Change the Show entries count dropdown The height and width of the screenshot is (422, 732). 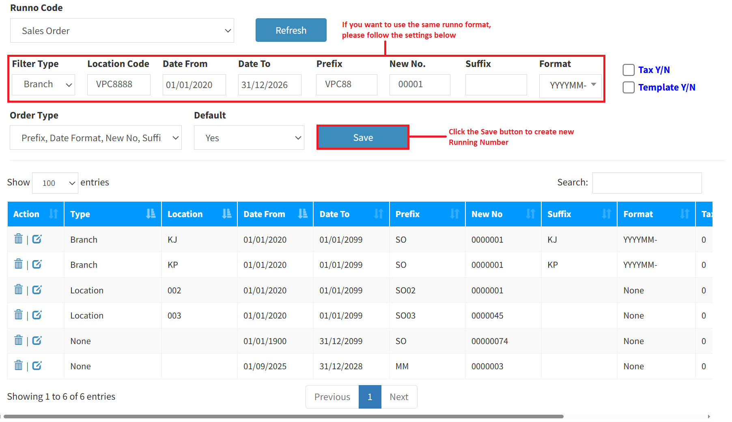point(55,183)
